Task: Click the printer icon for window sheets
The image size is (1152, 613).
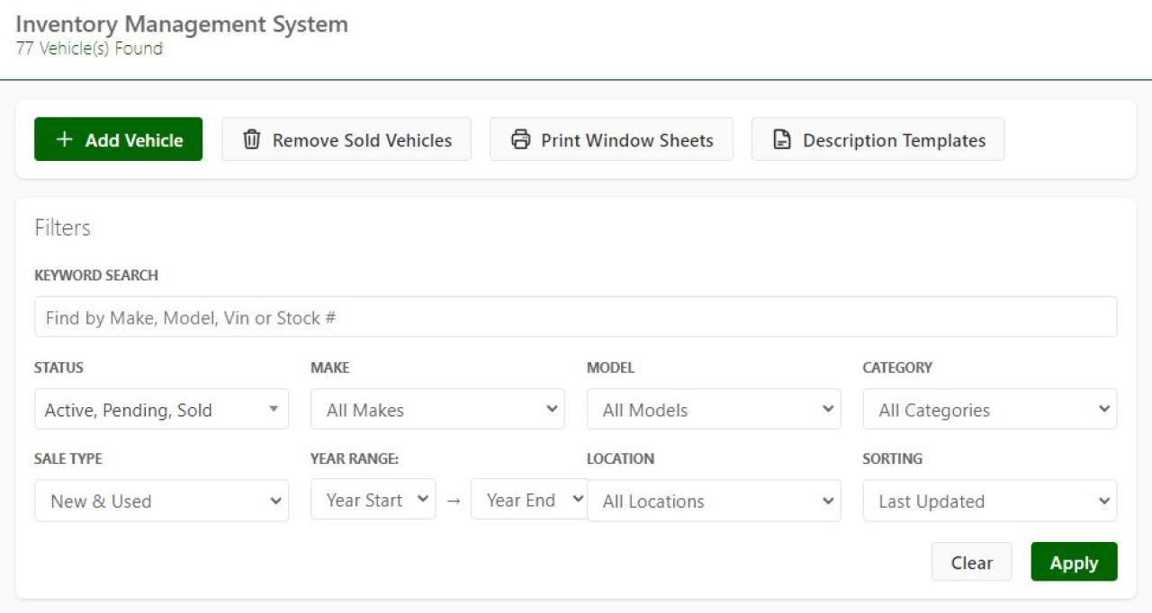Action: [x=520, y=139]
